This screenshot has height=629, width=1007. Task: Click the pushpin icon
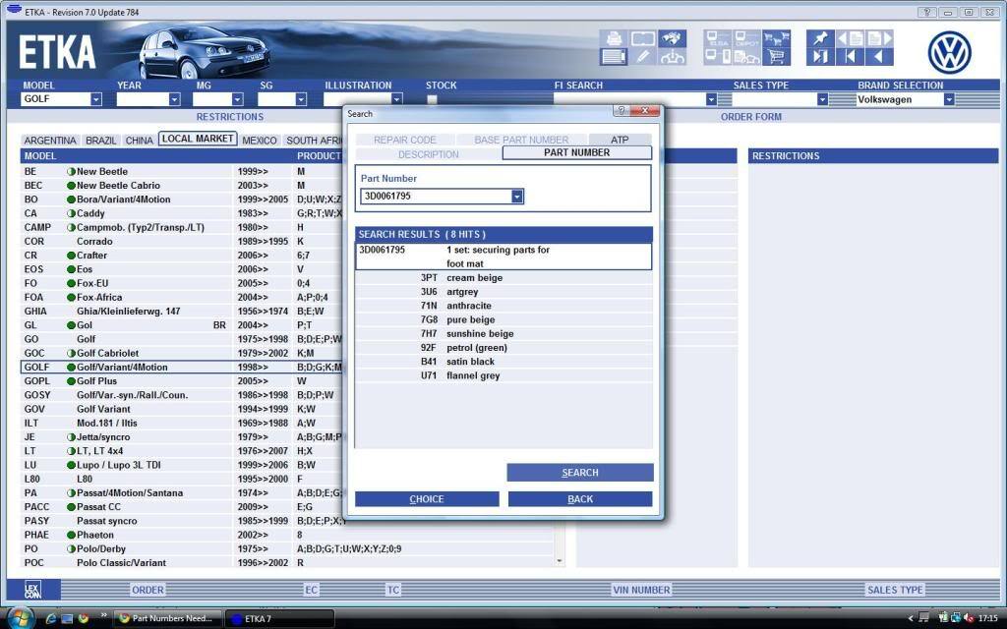click(820, 38)
